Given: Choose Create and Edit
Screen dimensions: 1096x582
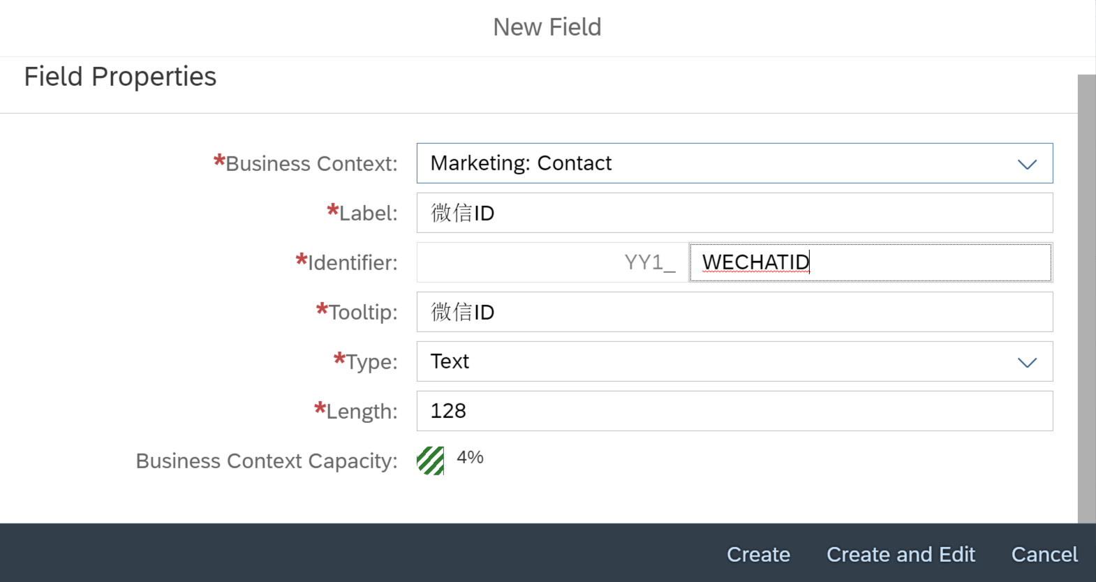Looking at the screenshot, I should click(x=901, y=554).
